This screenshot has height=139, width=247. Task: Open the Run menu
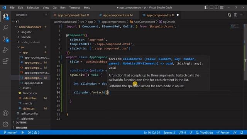click(63, 8)
